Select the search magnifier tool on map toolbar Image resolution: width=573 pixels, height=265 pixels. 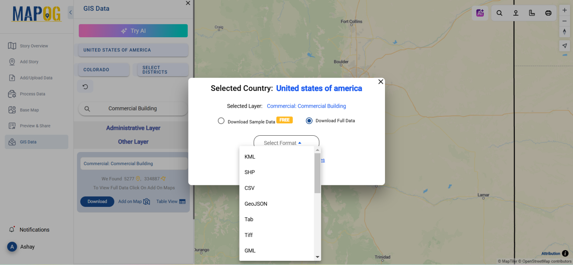click(500, 13)
